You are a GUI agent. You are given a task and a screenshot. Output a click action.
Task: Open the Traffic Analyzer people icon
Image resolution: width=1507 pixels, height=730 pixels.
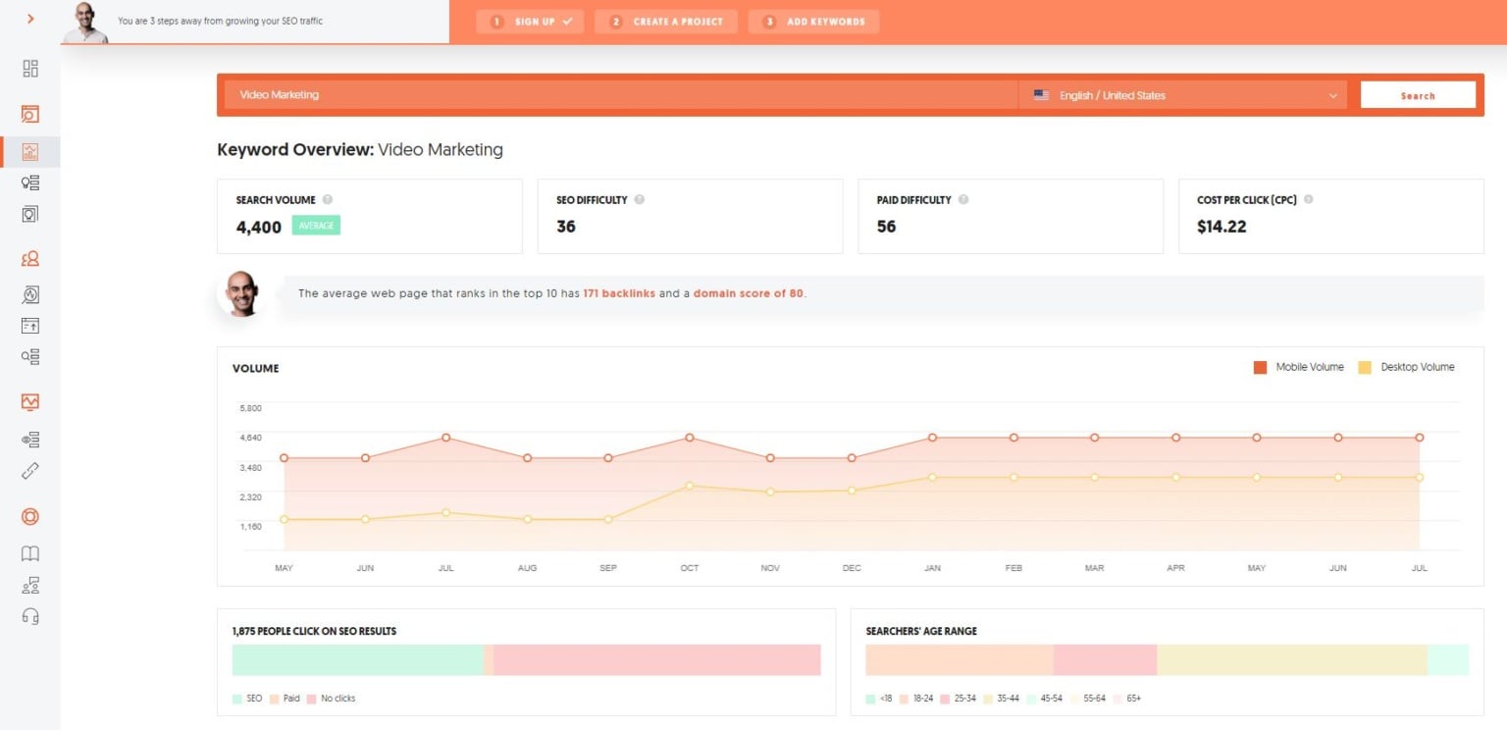pos(30,259)
